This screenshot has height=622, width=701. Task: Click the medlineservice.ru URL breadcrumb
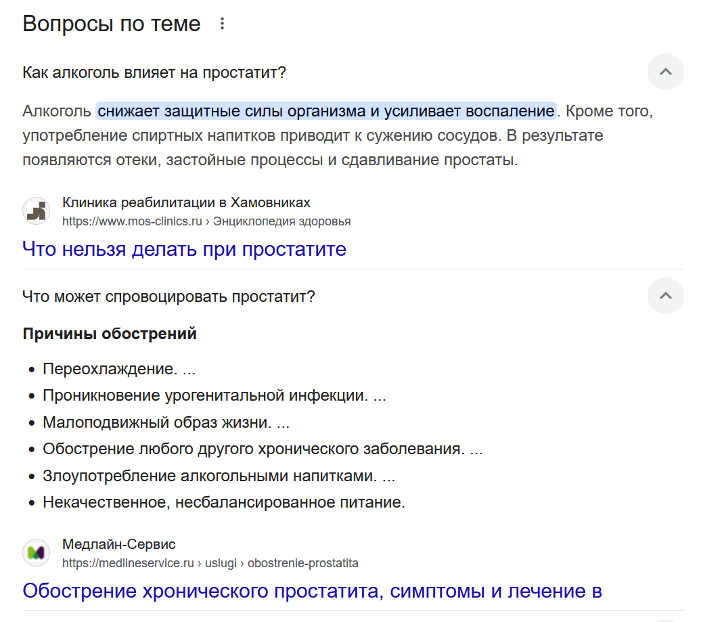tap(210, 563)
